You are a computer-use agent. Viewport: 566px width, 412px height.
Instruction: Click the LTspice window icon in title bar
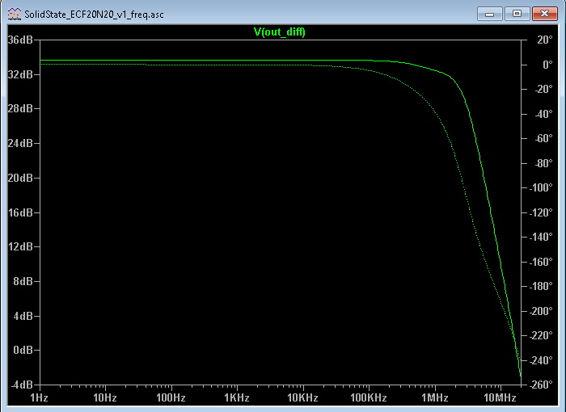15,15
